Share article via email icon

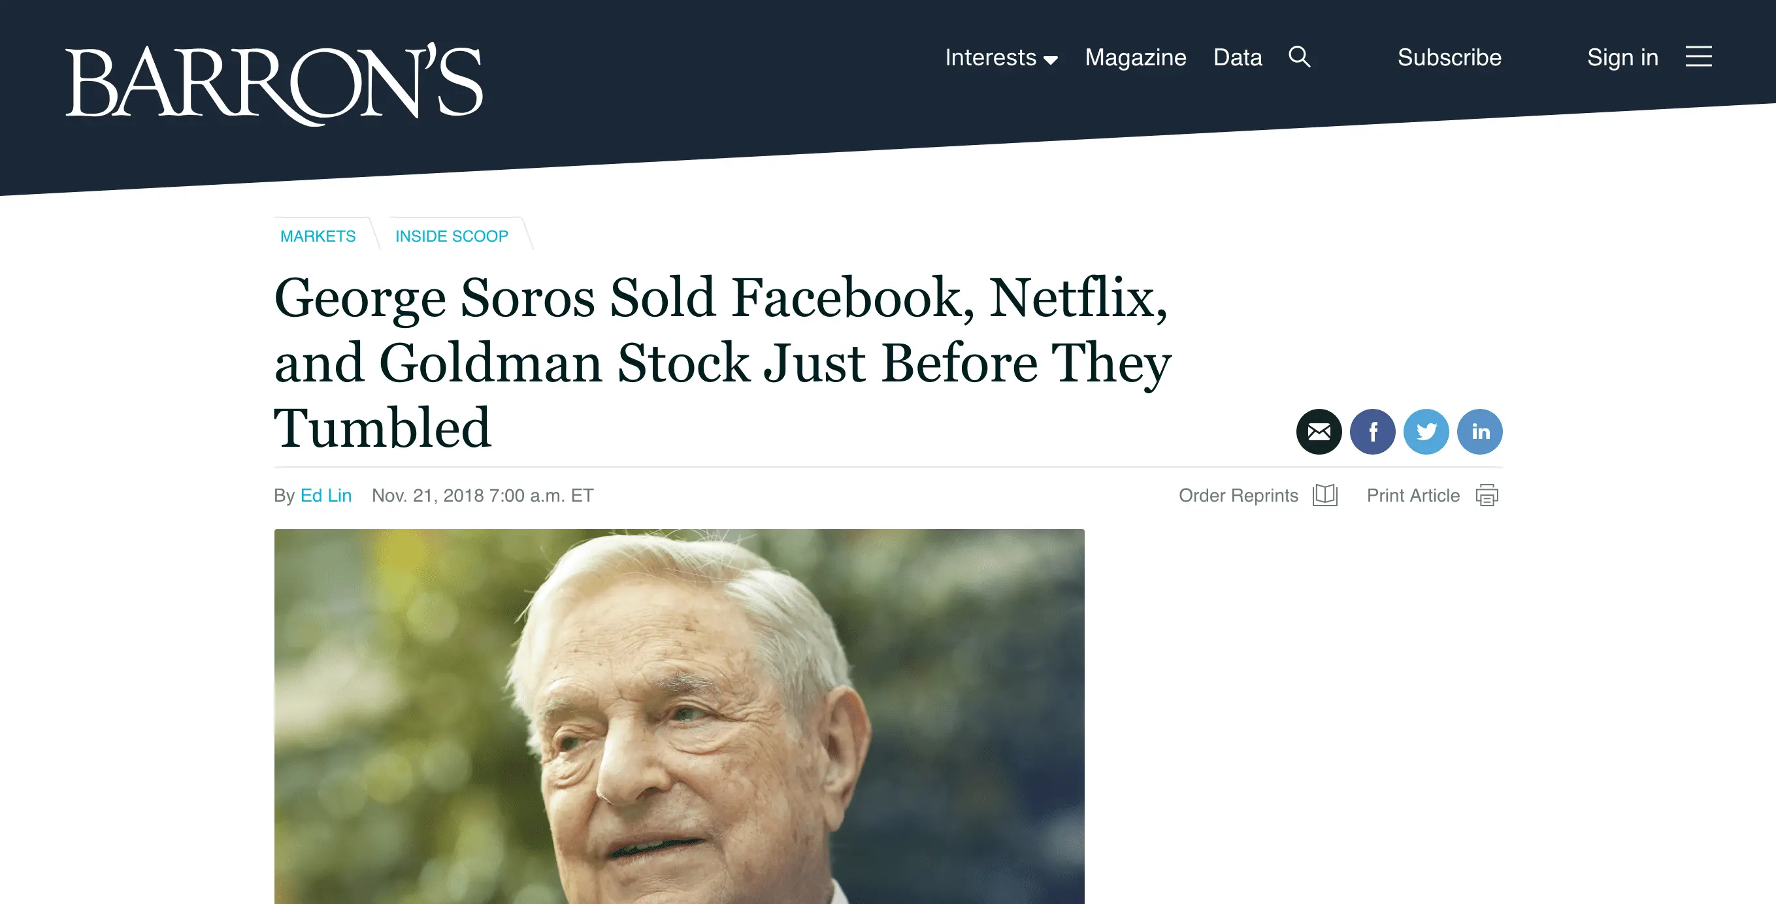coord(1318,432)
